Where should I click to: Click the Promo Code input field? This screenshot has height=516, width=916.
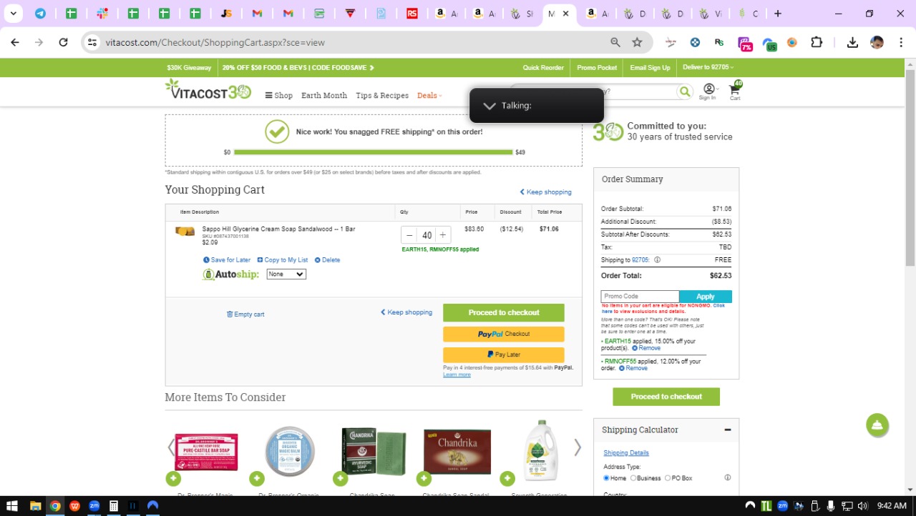640,297
